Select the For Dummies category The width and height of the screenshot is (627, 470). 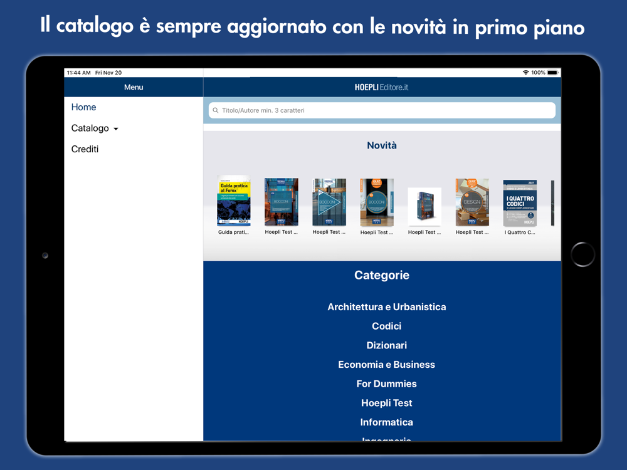pyautogui.click(x=387, y=384)
